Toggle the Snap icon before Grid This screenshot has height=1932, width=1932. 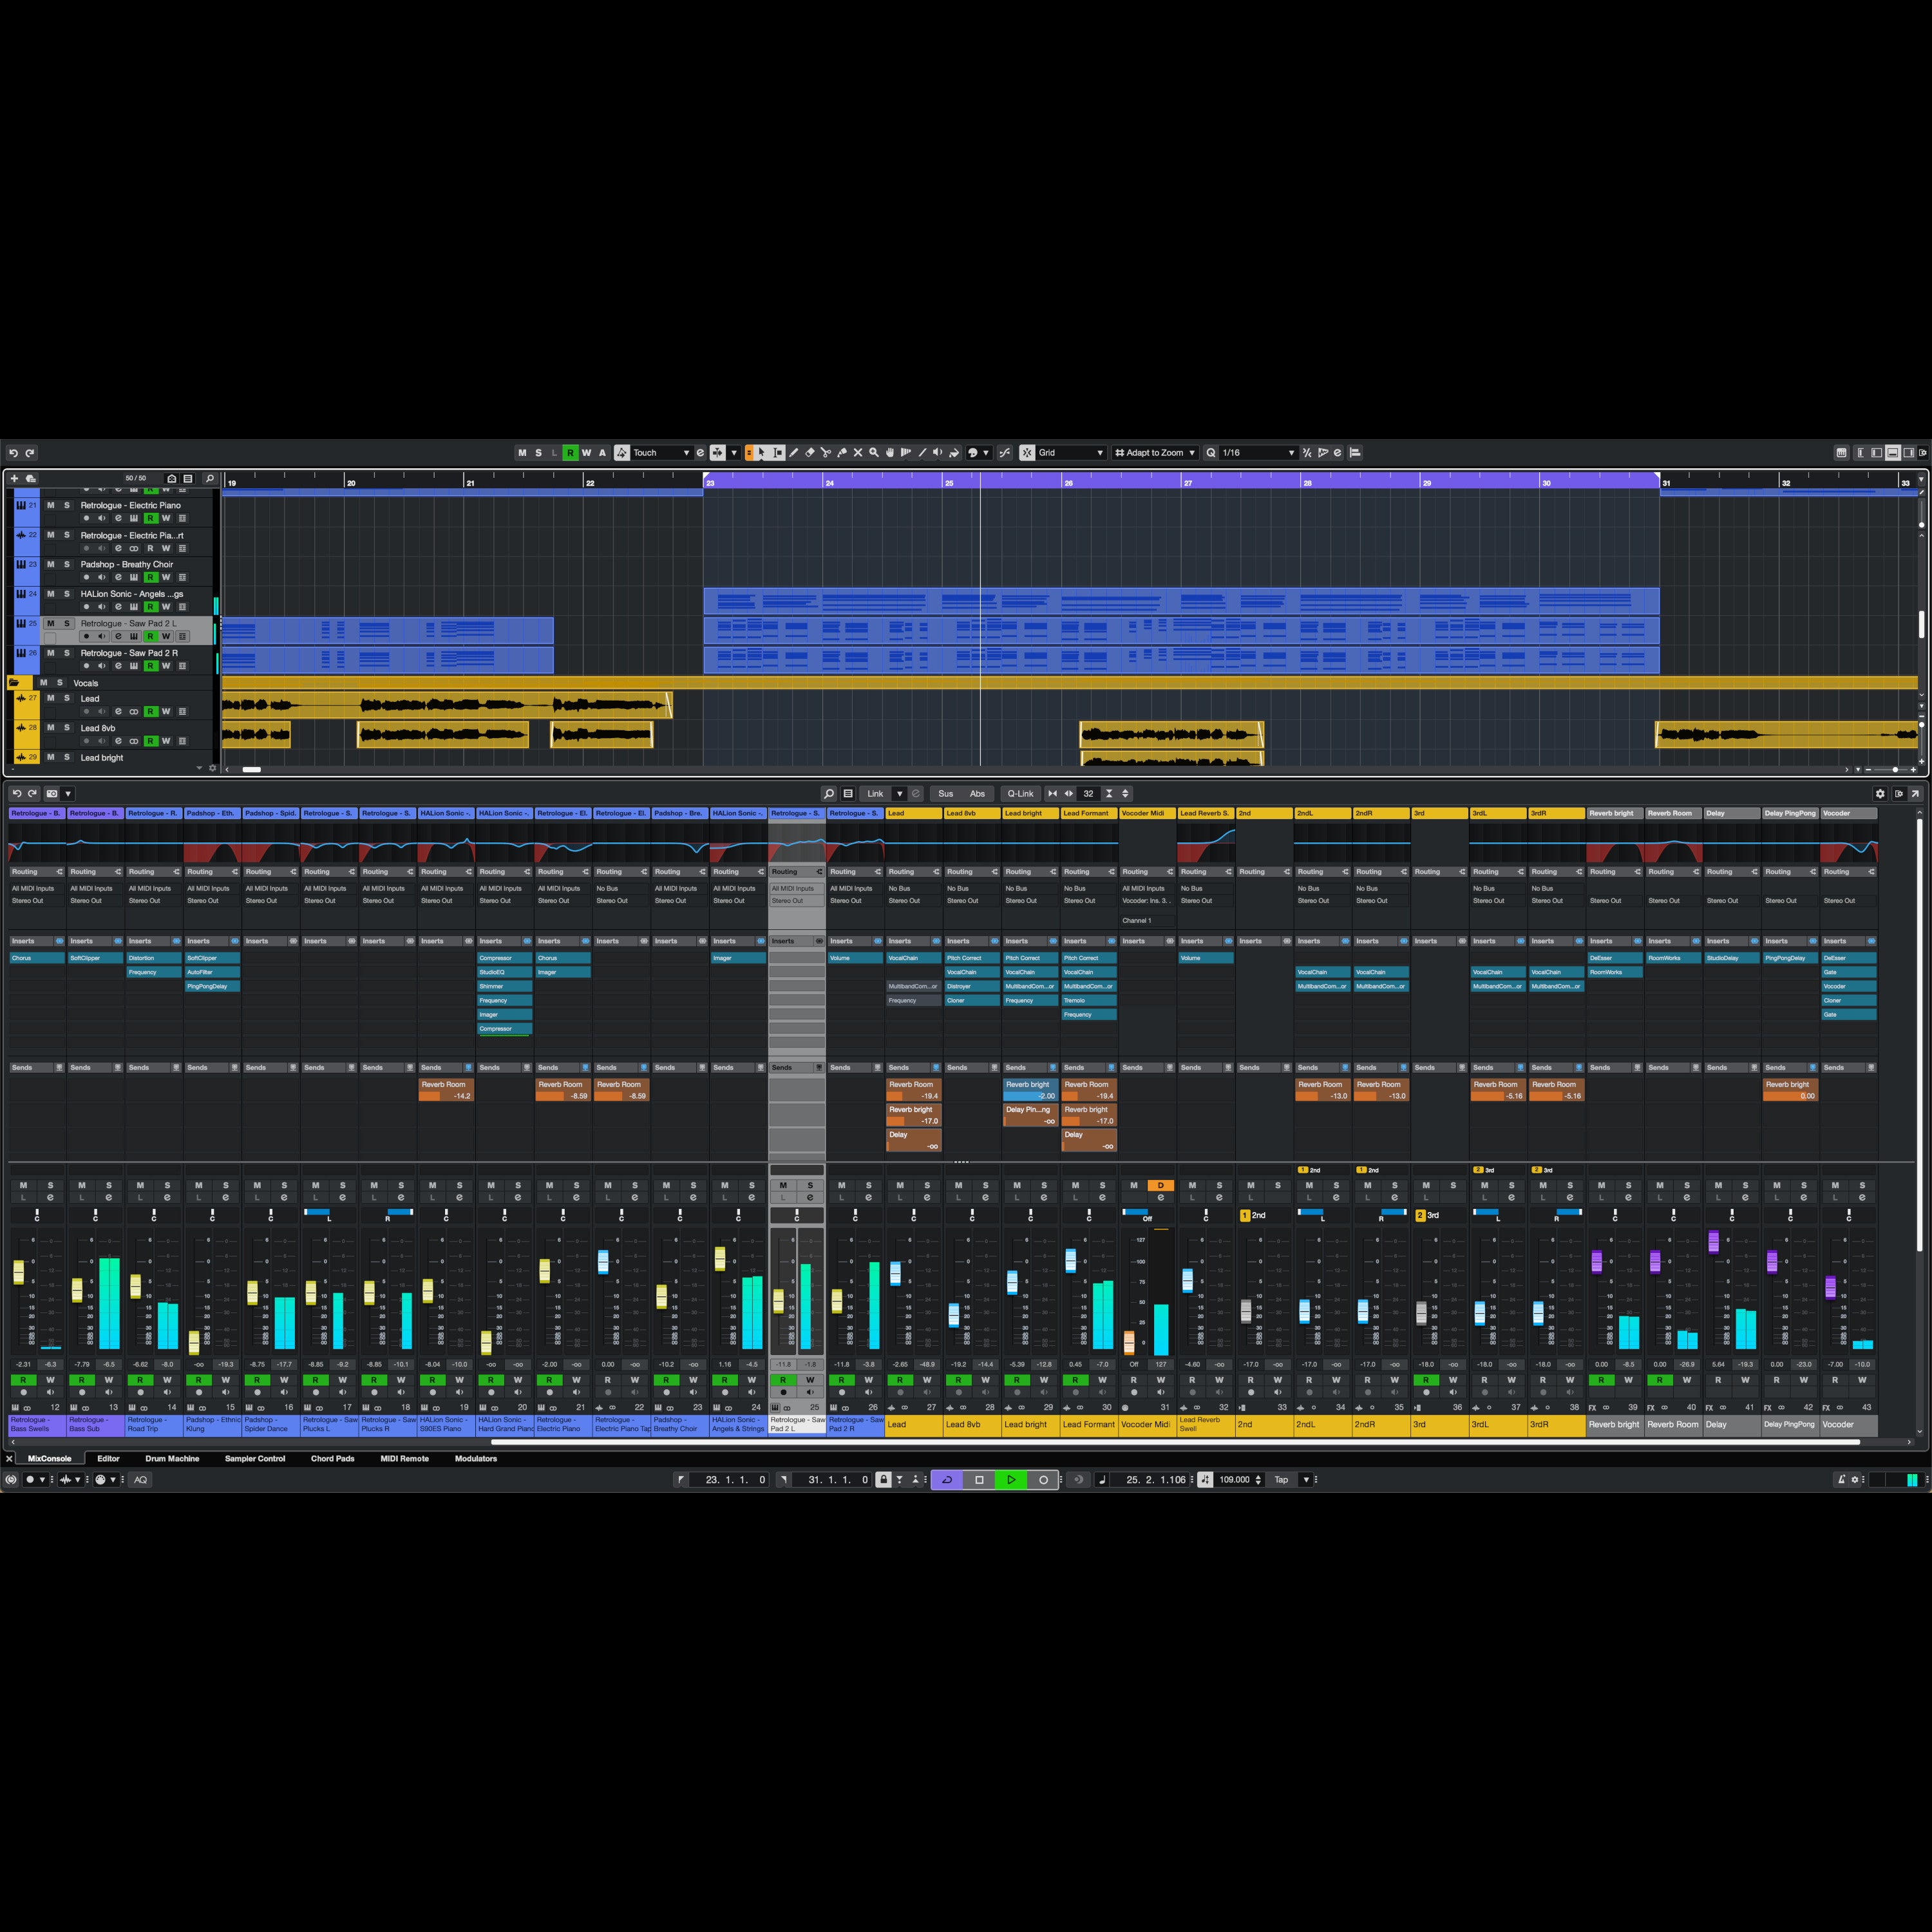[x=1027, y=453]
